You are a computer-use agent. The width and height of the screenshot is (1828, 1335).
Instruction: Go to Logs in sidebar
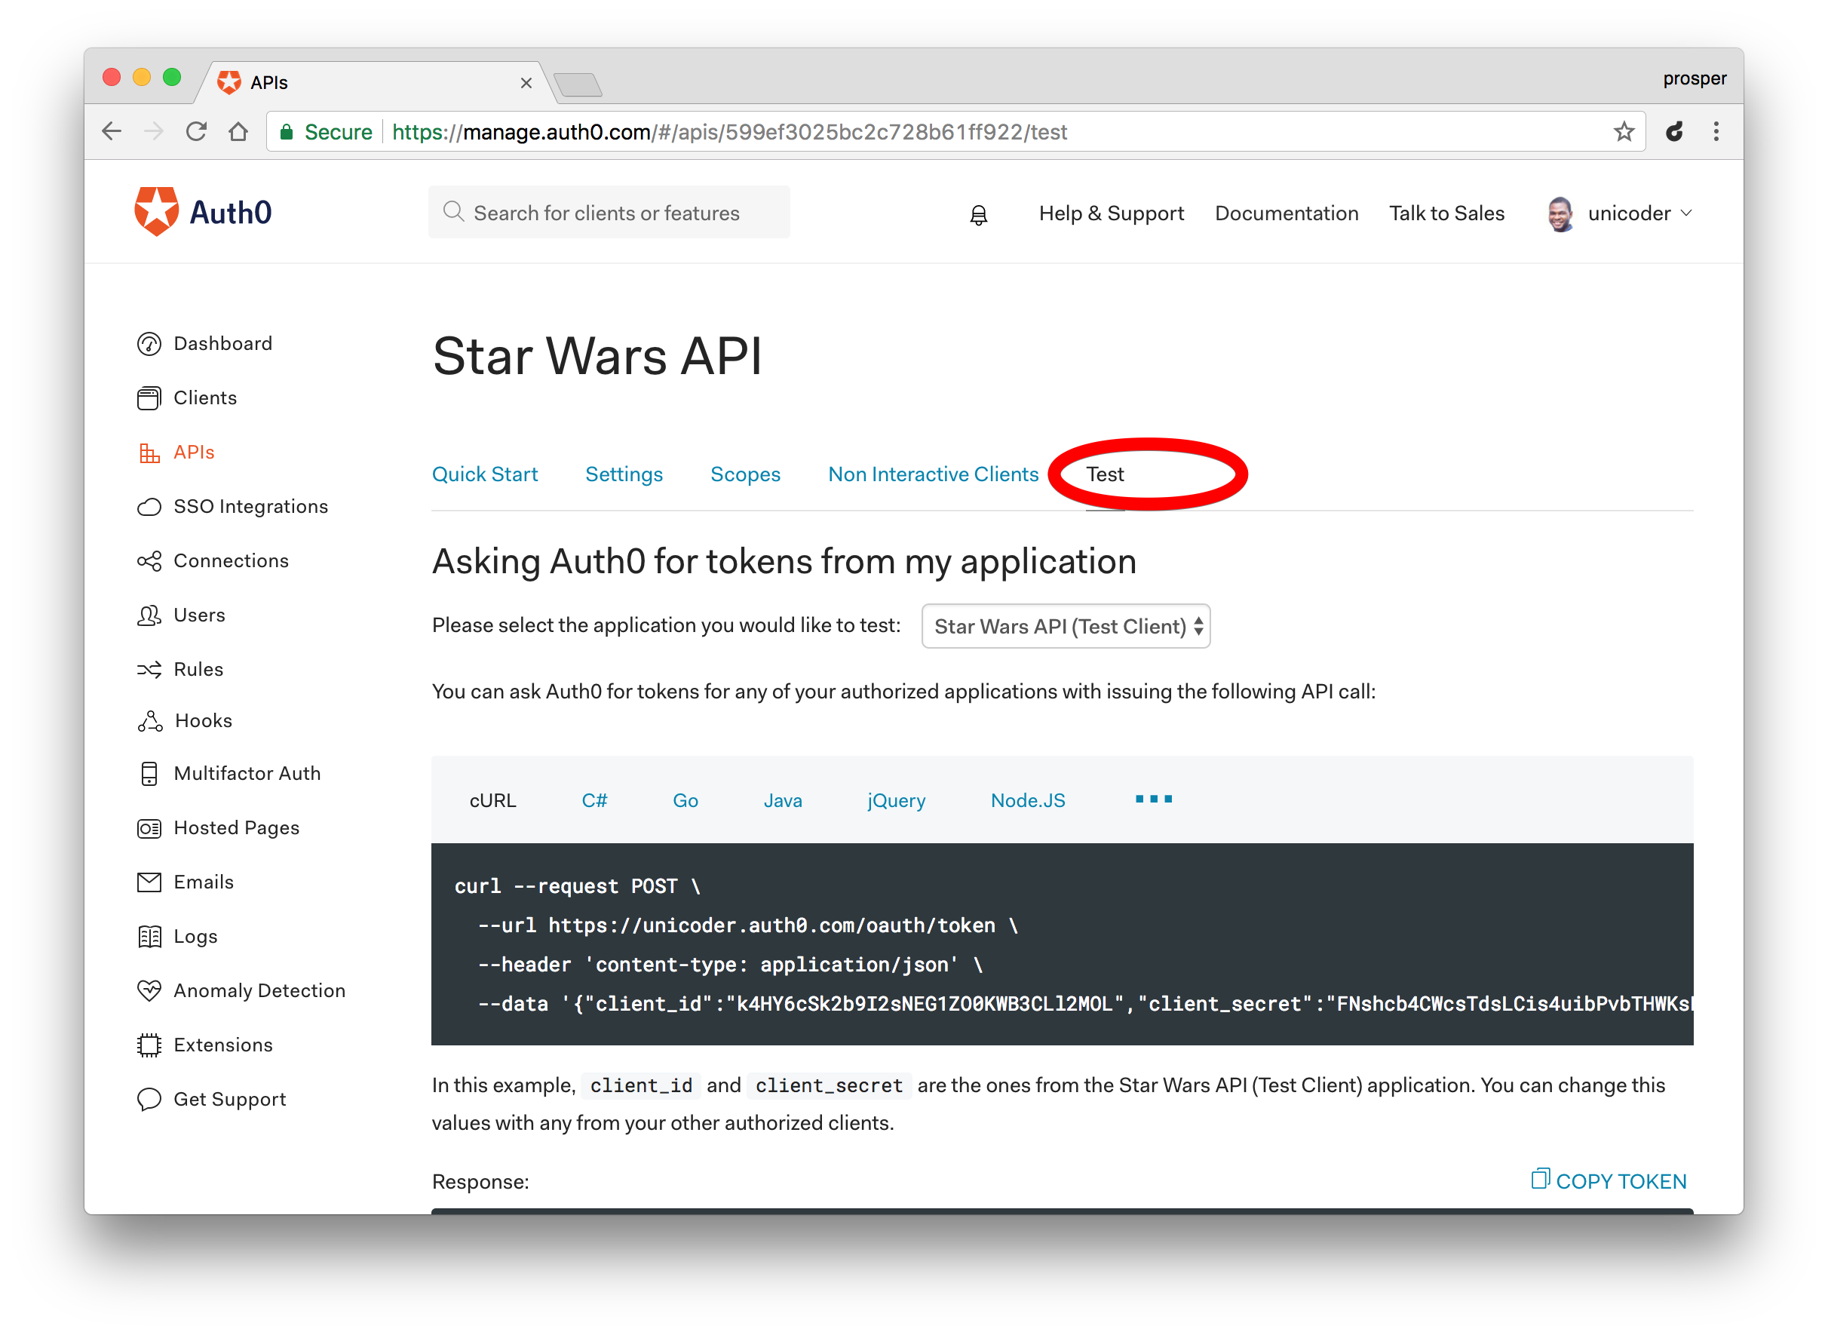195,937
